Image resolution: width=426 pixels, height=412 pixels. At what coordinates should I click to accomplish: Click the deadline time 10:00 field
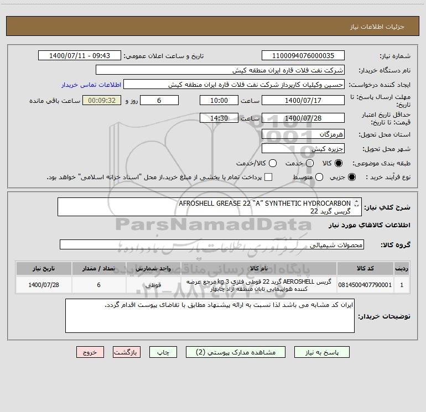(x=219, y=100)
